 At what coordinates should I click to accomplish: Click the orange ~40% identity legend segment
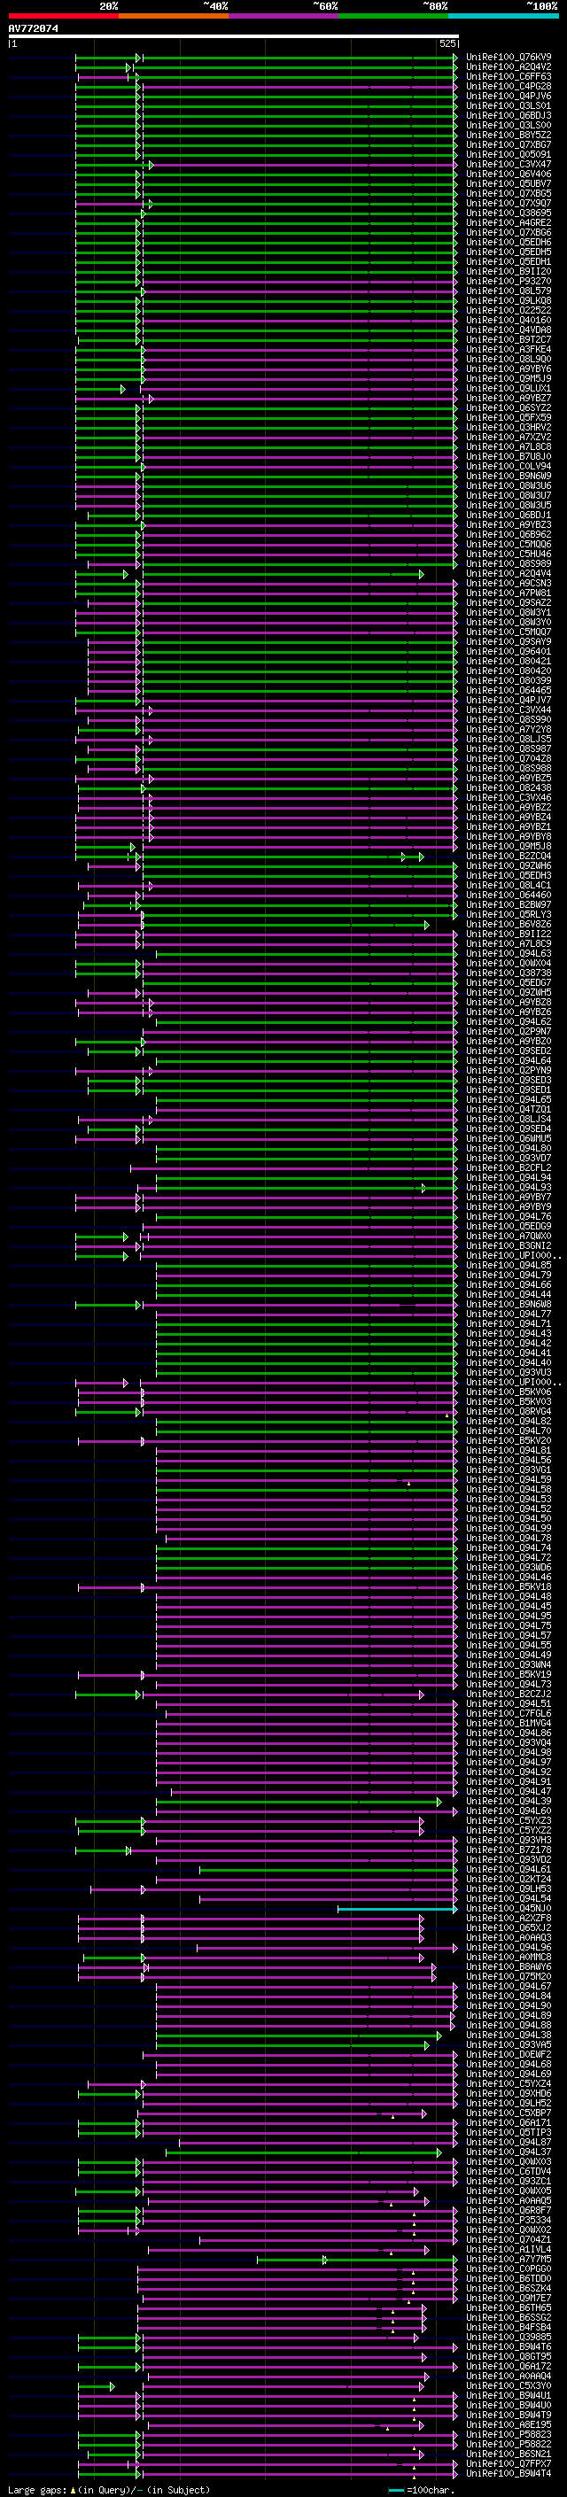(174, 16)
